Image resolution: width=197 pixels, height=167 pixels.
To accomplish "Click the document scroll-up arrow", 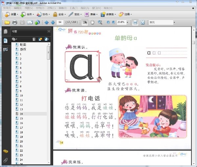I will pos(194,30).
